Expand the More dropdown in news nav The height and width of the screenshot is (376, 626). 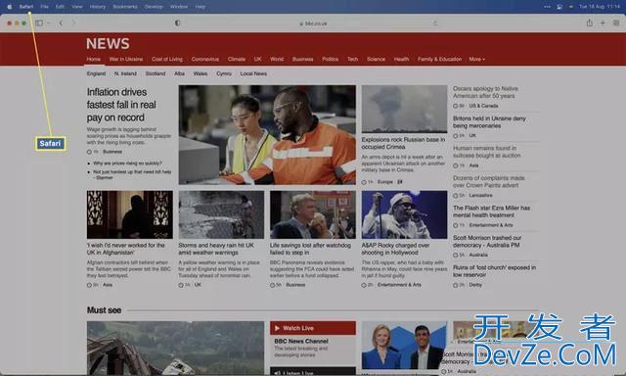[x=476, y=59]
